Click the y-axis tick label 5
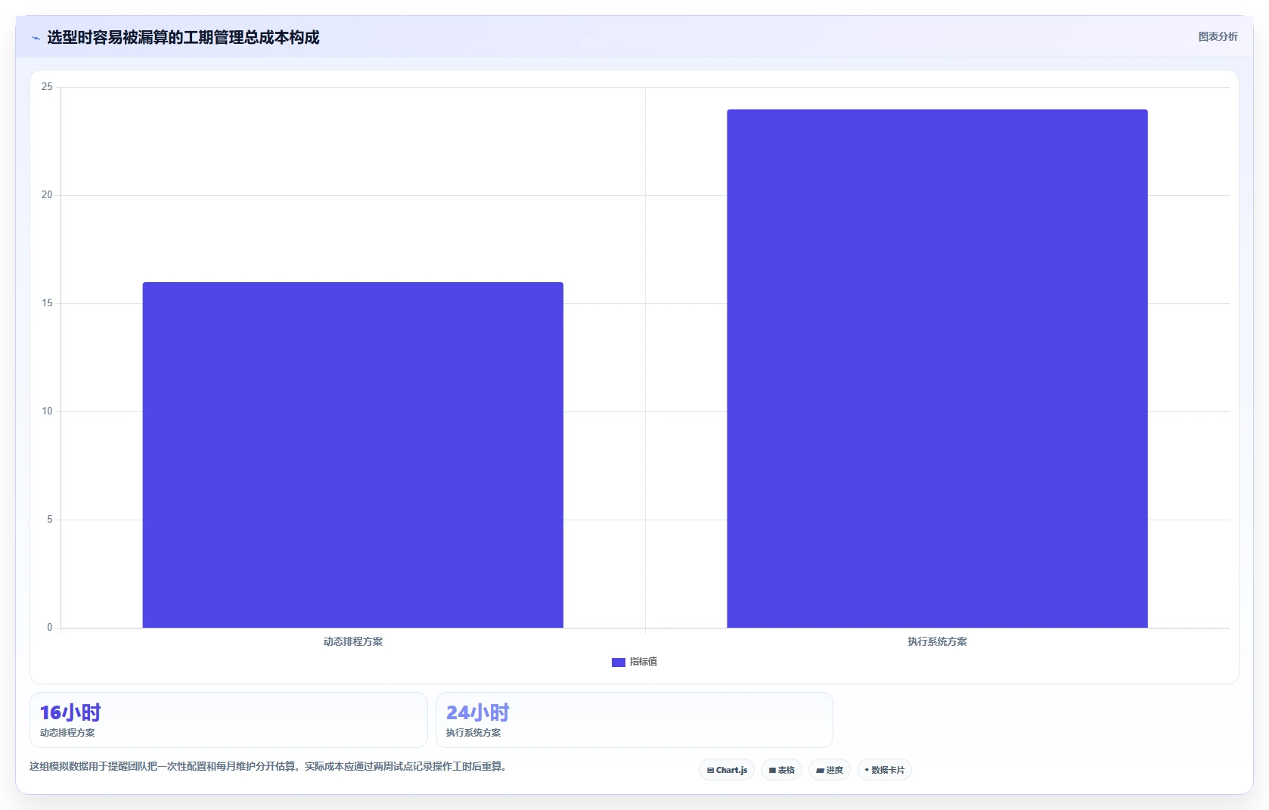Image resolution: width=1269 pixels, height=810 pixels. (50, 520)
